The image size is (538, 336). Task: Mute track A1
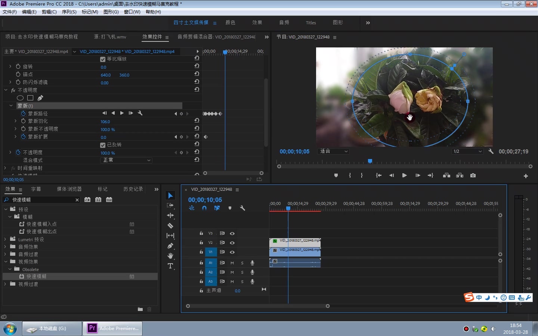click(232, 263)
